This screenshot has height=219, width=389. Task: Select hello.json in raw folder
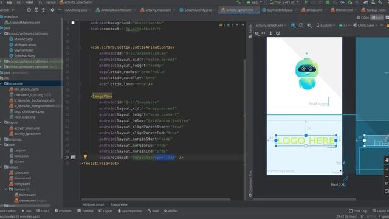(x=19, y=156)
